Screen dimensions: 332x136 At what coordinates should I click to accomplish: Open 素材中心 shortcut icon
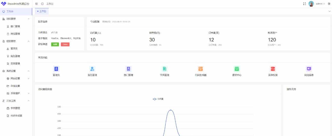point(237,69)
